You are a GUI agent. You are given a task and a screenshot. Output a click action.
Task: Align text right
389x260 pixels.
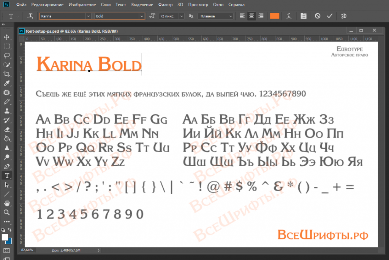click(261, 16)
